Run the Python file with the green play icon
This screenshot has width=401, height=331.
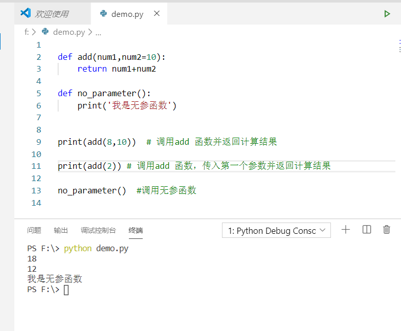[x=387, y=14]
